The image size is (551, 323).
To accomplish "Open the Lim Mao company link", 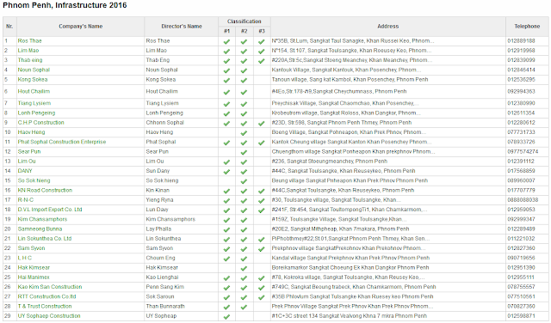I will pos(28,51).
